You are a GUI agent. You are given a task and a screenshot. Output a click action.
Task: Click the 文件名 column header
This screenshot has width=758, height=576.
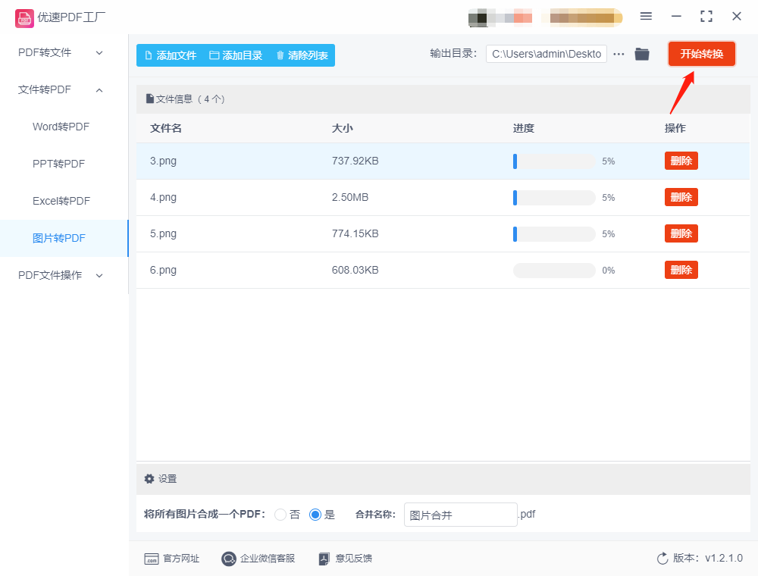tap(166, 128)
